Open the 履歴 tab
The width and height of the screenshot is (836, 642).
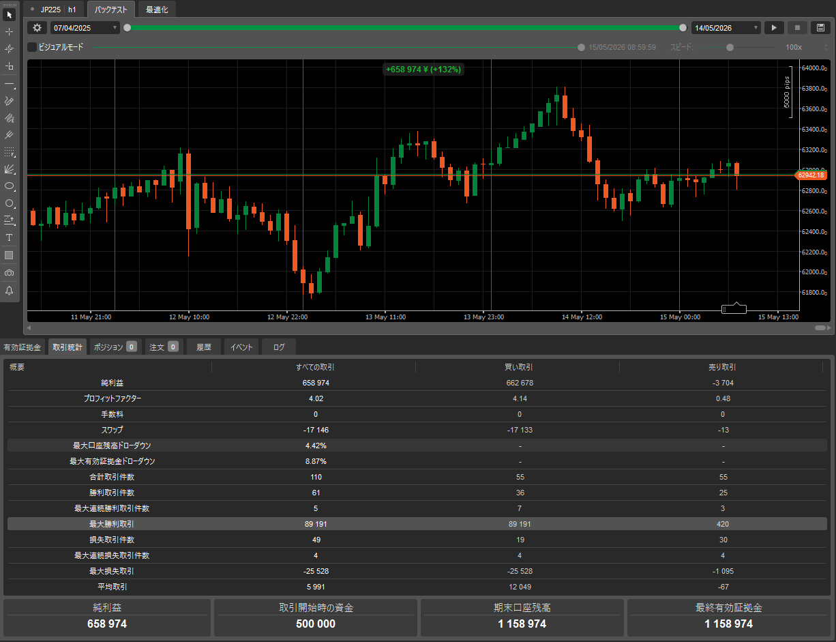pos(204,347)
